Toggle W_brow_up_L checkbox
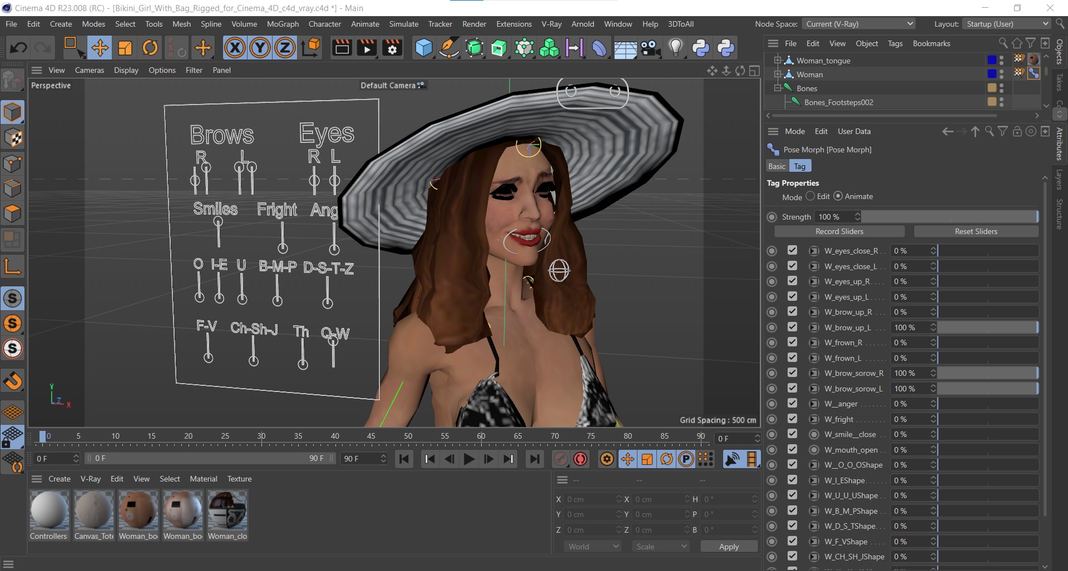 point(792,327)
